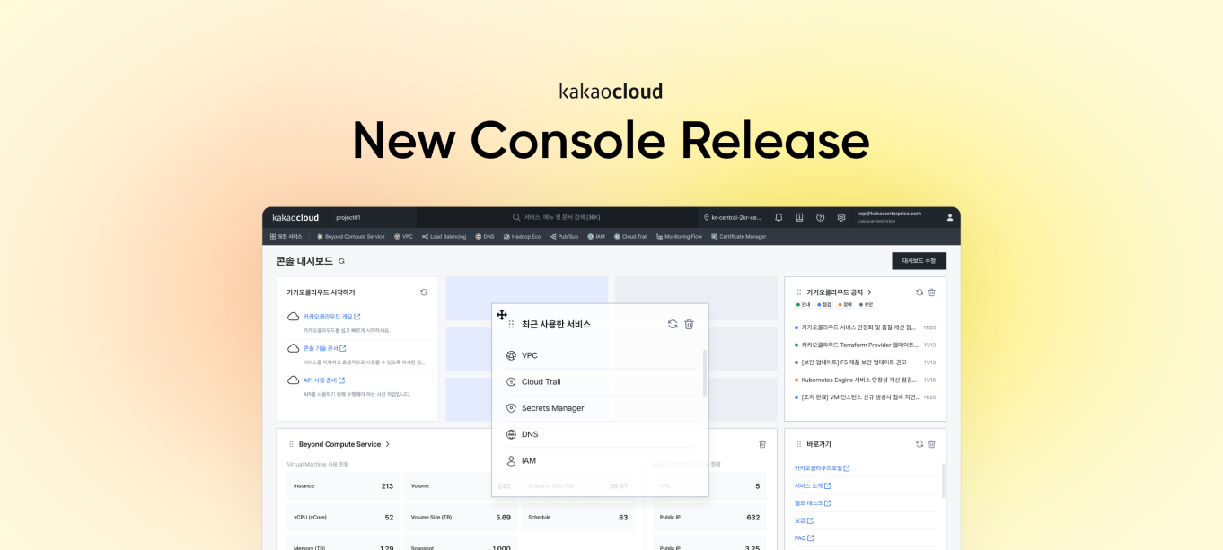Grab the 카카오클라우드 공지 drag handle
The height and width of the screenshot is (550, 1223).
click(799, 292)
